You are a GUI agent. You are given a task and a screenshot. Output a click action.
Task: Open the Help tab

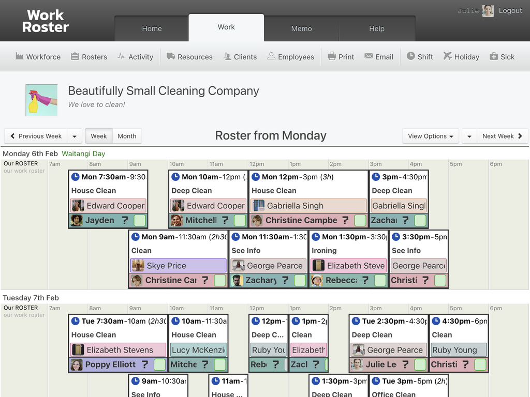pos(377,28)
